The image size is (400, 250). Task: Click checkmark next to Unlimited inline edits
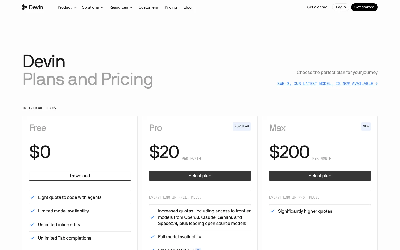click(32, 224)
